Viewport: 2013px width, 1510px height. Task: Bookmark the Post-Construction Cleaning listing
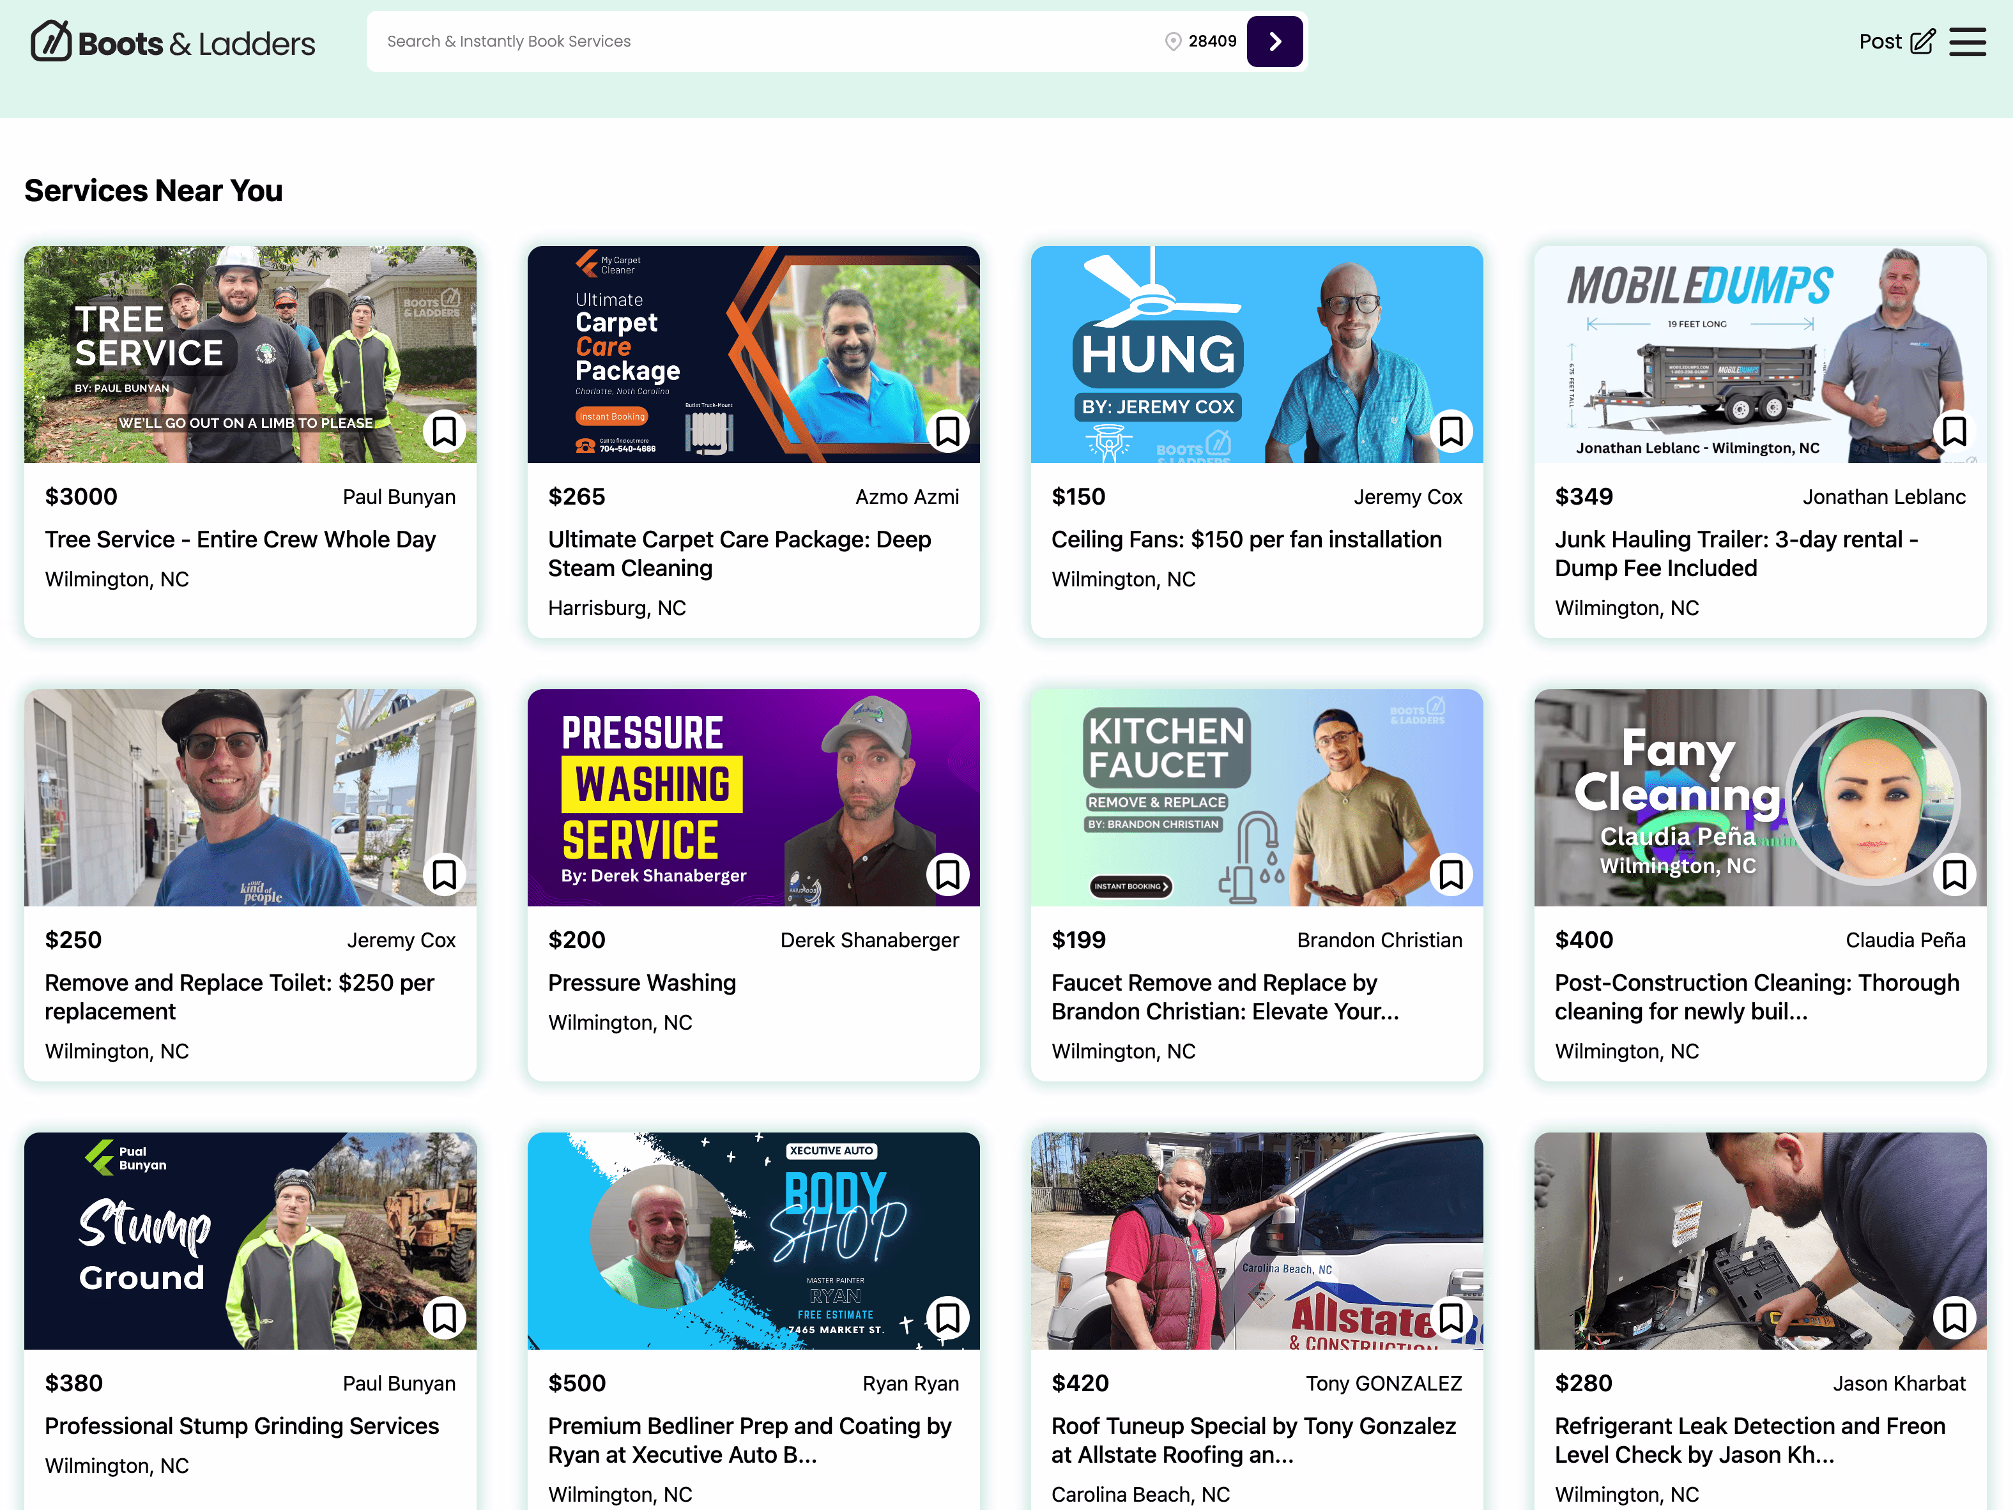(1954, 874)
